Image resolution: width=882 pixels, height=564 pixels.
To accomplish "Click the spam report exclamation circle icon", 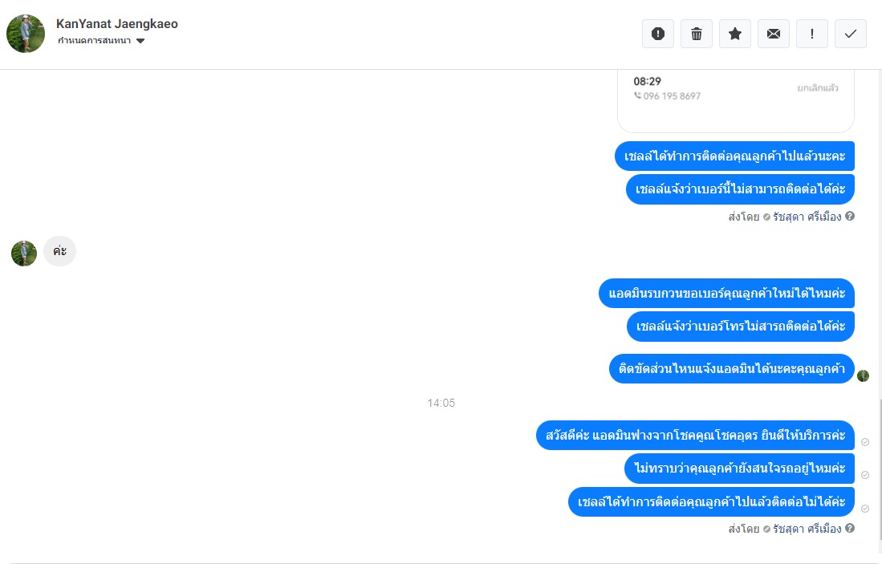I will [x=657, y=34].
